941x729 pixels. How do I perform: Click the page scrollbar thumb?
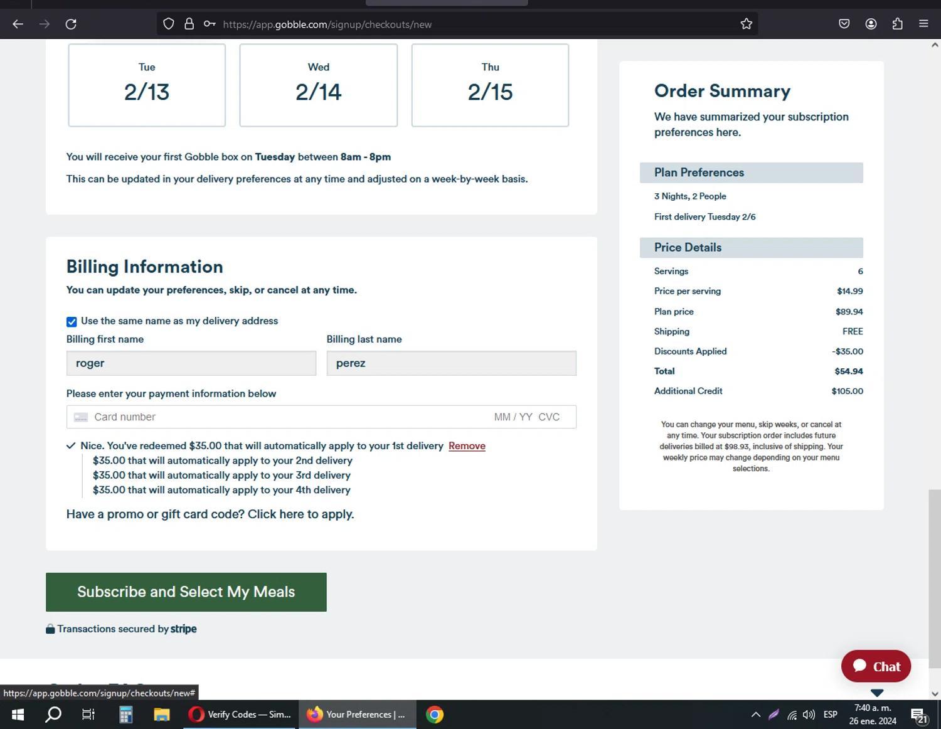pyautogui.click(x=935, y=578)
